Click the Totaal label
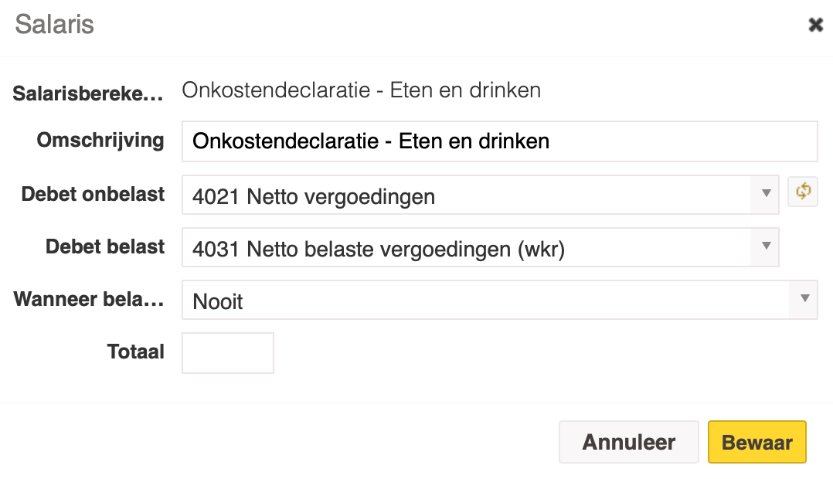 pos(136,352)
